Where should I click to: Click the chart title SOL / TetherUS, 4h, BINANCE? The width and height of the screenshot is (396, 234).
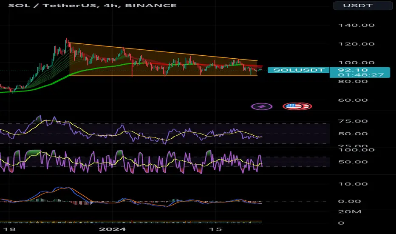(93, 5)
